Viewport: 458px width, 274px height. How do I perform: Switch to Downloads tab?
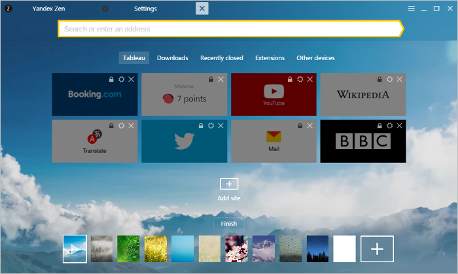172,58
